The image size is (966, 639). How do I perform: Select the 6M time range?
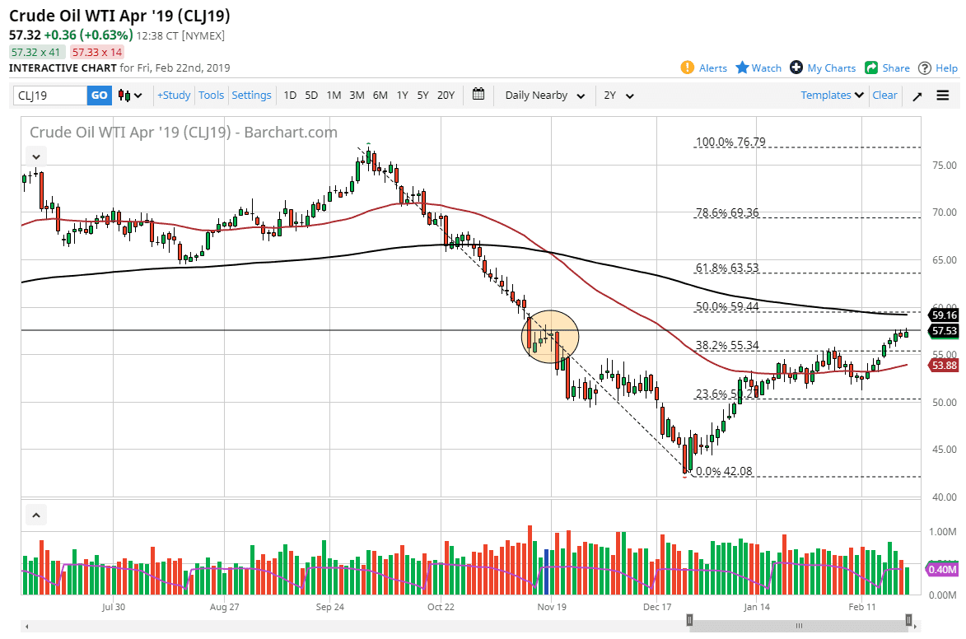click(380, 96)
